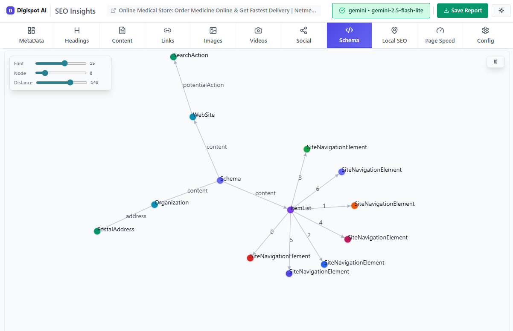This screenshot has height=331, width=513.
Task: Open the gemini model selector
Action: pyautogui.click(x=381, y=10)
